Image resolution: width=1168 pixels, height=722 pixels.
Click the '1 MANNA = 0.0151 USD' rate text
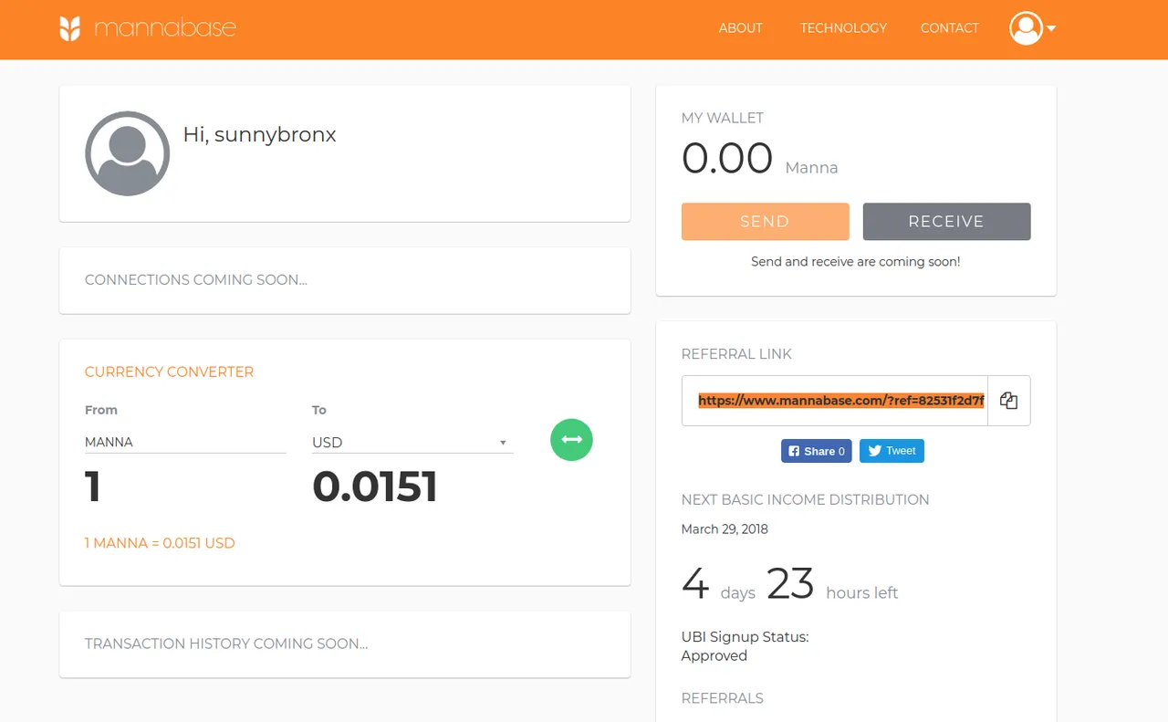pyautogui.click(x=160, y=543)
